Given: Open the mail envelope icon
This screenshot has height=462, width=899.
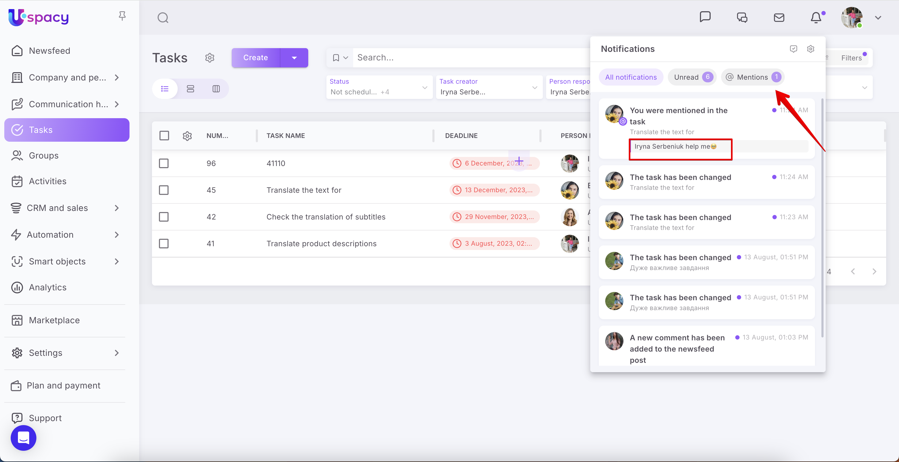Looking at the screenshot, I should click(x=779, y=17).
